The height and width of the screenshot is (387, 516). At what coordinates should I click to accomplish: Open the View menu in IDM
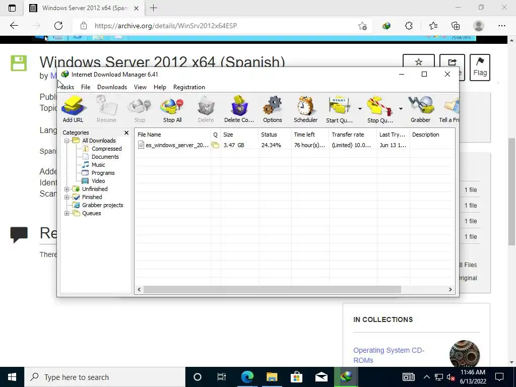point(140,87)
